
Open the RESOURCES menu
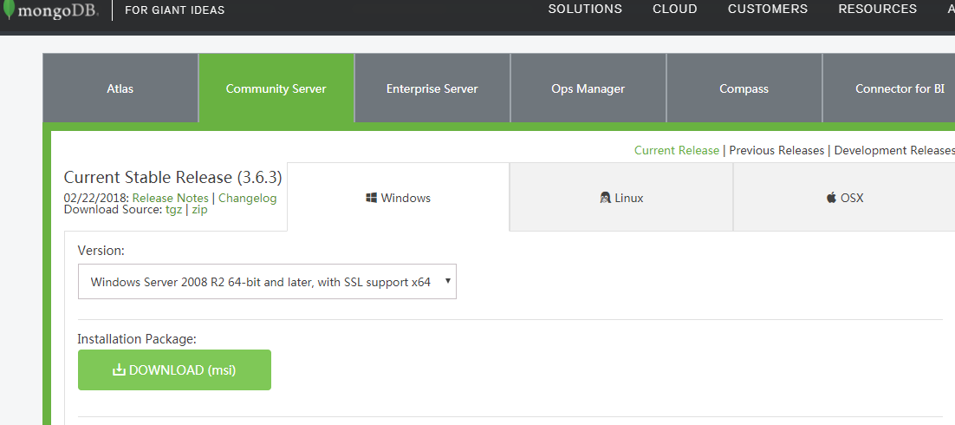pos(877,10)
